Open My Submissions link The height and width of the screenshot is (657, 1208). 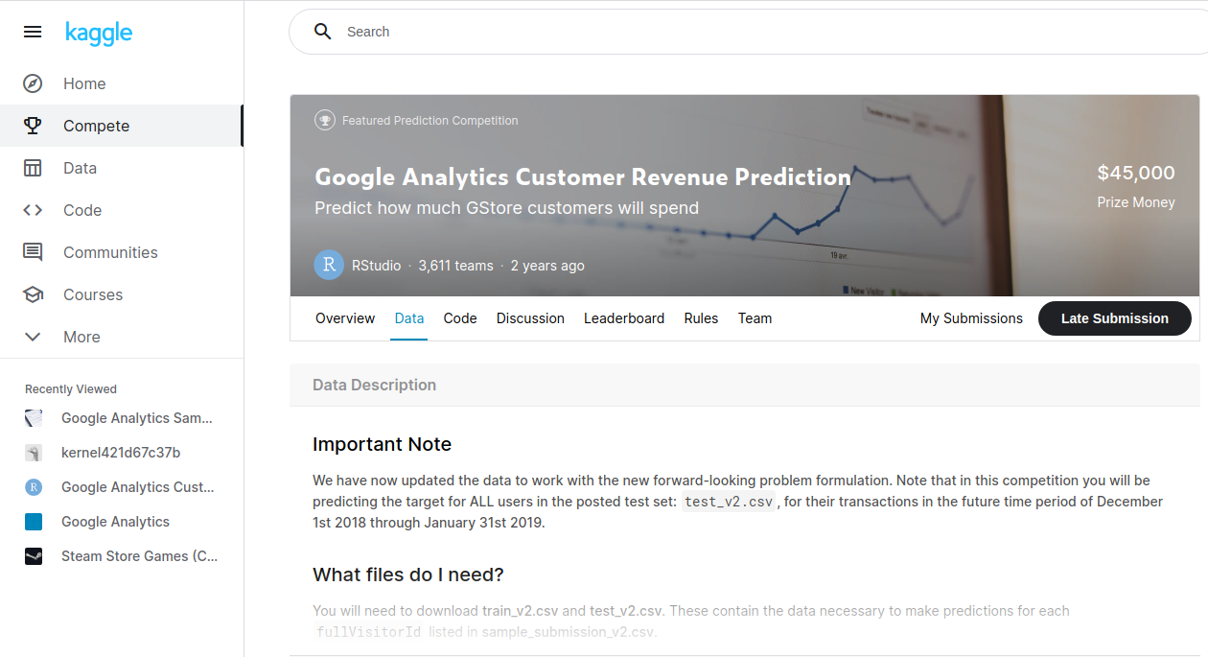tap(971, 318)
